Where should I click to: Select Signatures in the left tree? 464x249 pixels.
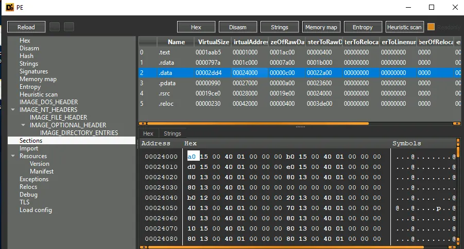[34, 71]
